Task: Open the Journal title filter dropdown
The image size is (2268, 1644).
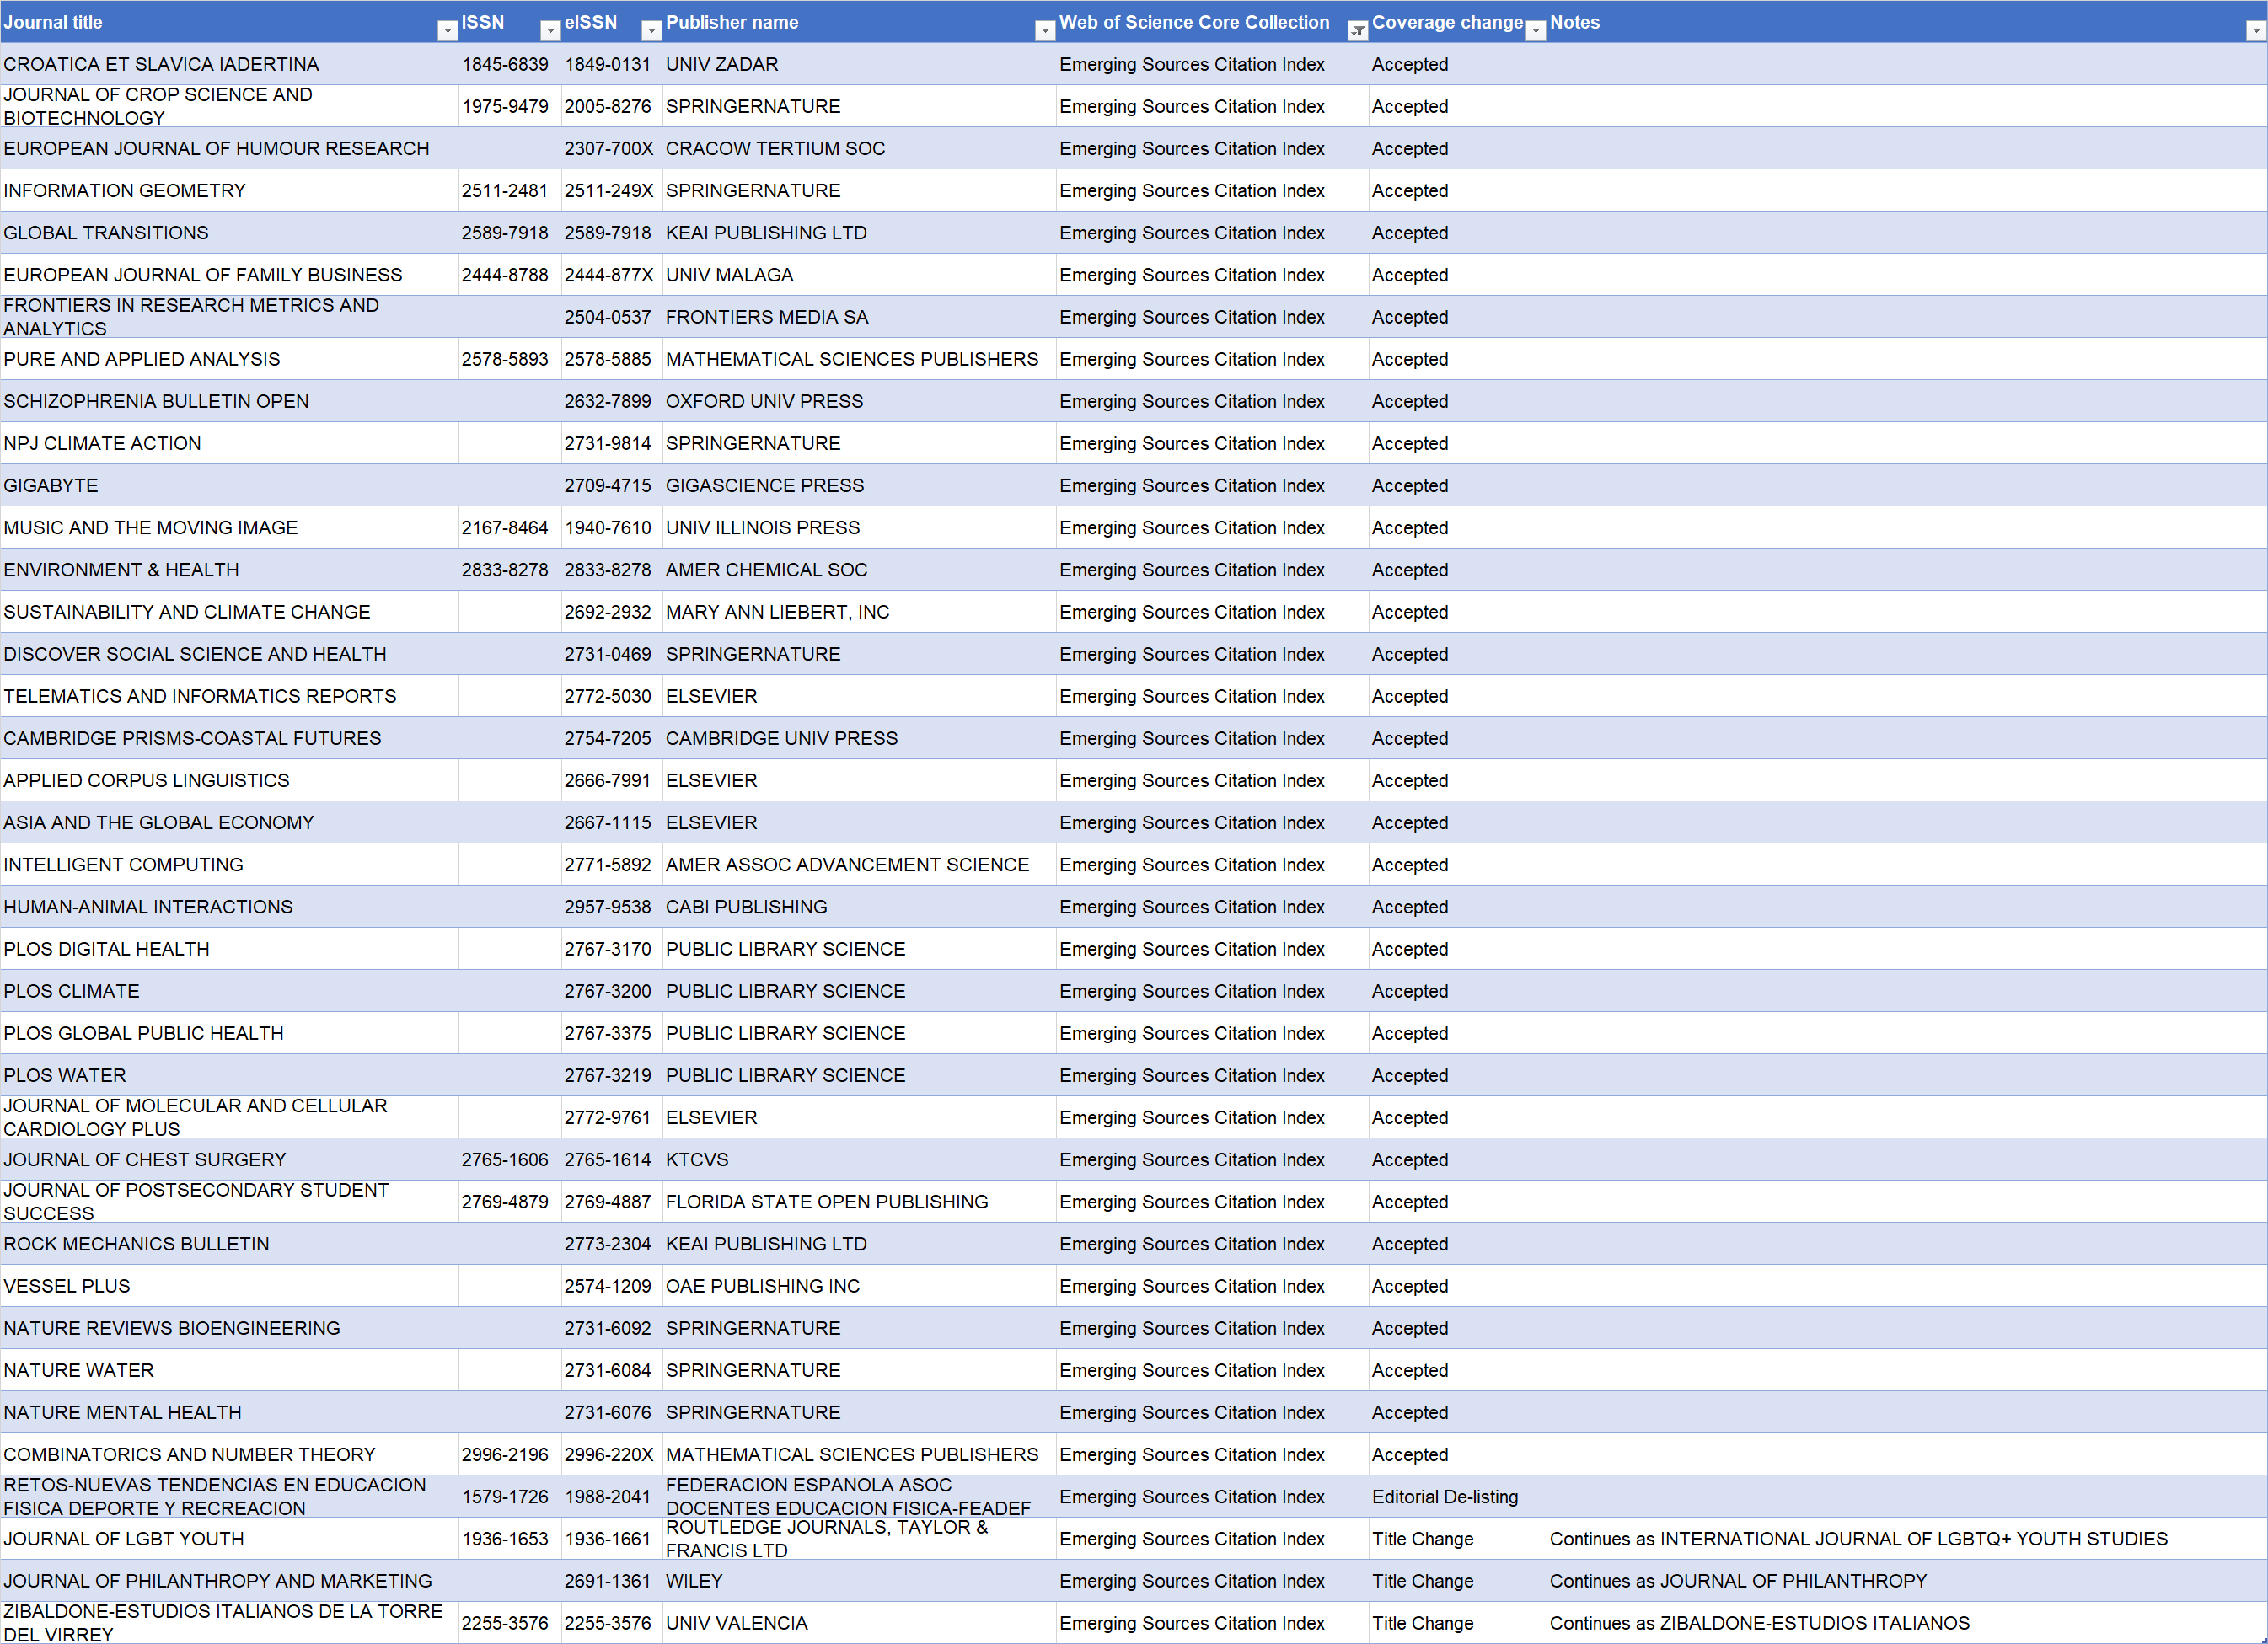Action: pos(447,31)
